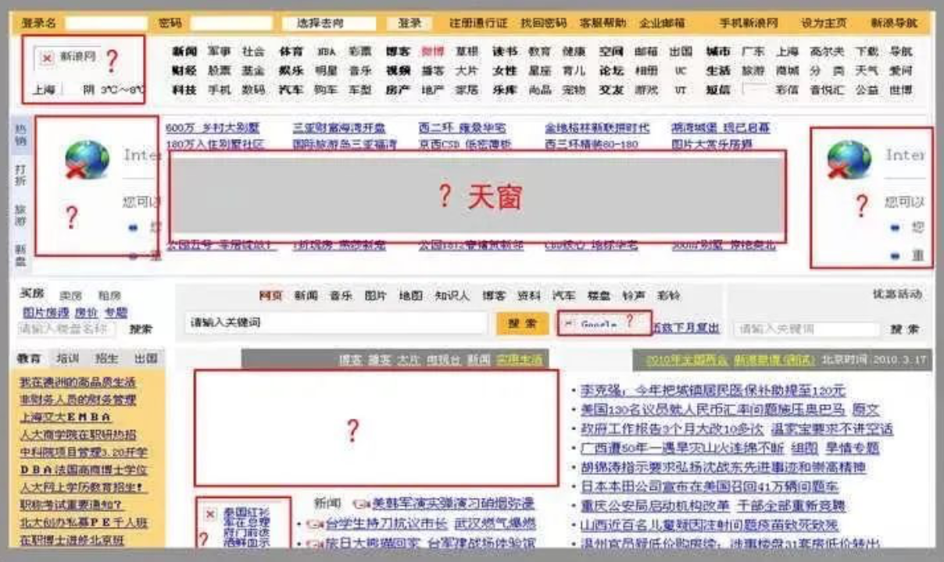Viewport: 944px width, 562px height.
Task: Open the 找回密码 password recovery link
Action: pos(545,23)
